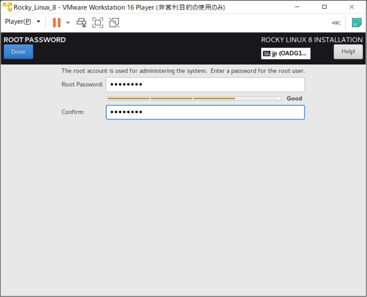Open the Player menu dropdown arrow
This screenshot has height=297, width=367.
[39, 21]
